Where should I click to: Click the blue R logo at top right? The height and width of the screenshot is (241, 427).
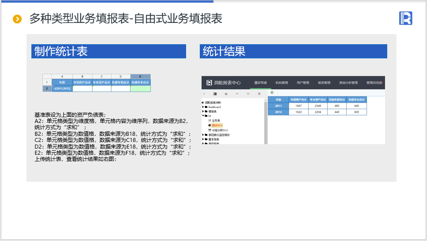pyautogui.click(x=405, y=18)
